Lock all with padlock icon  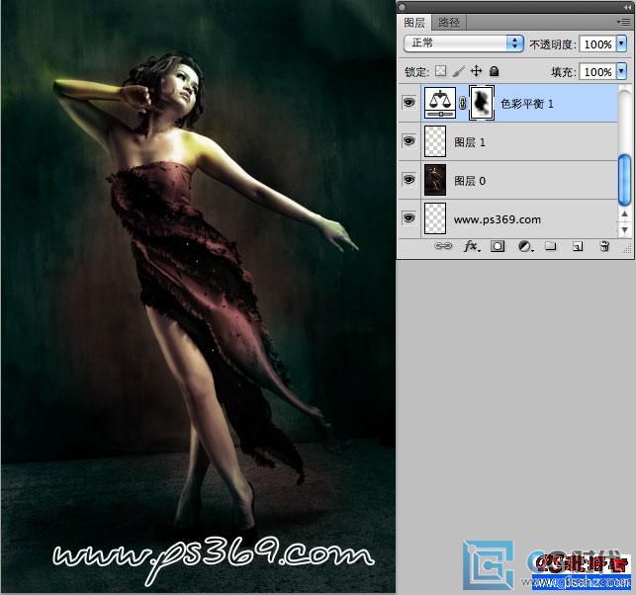coord(494,71)
